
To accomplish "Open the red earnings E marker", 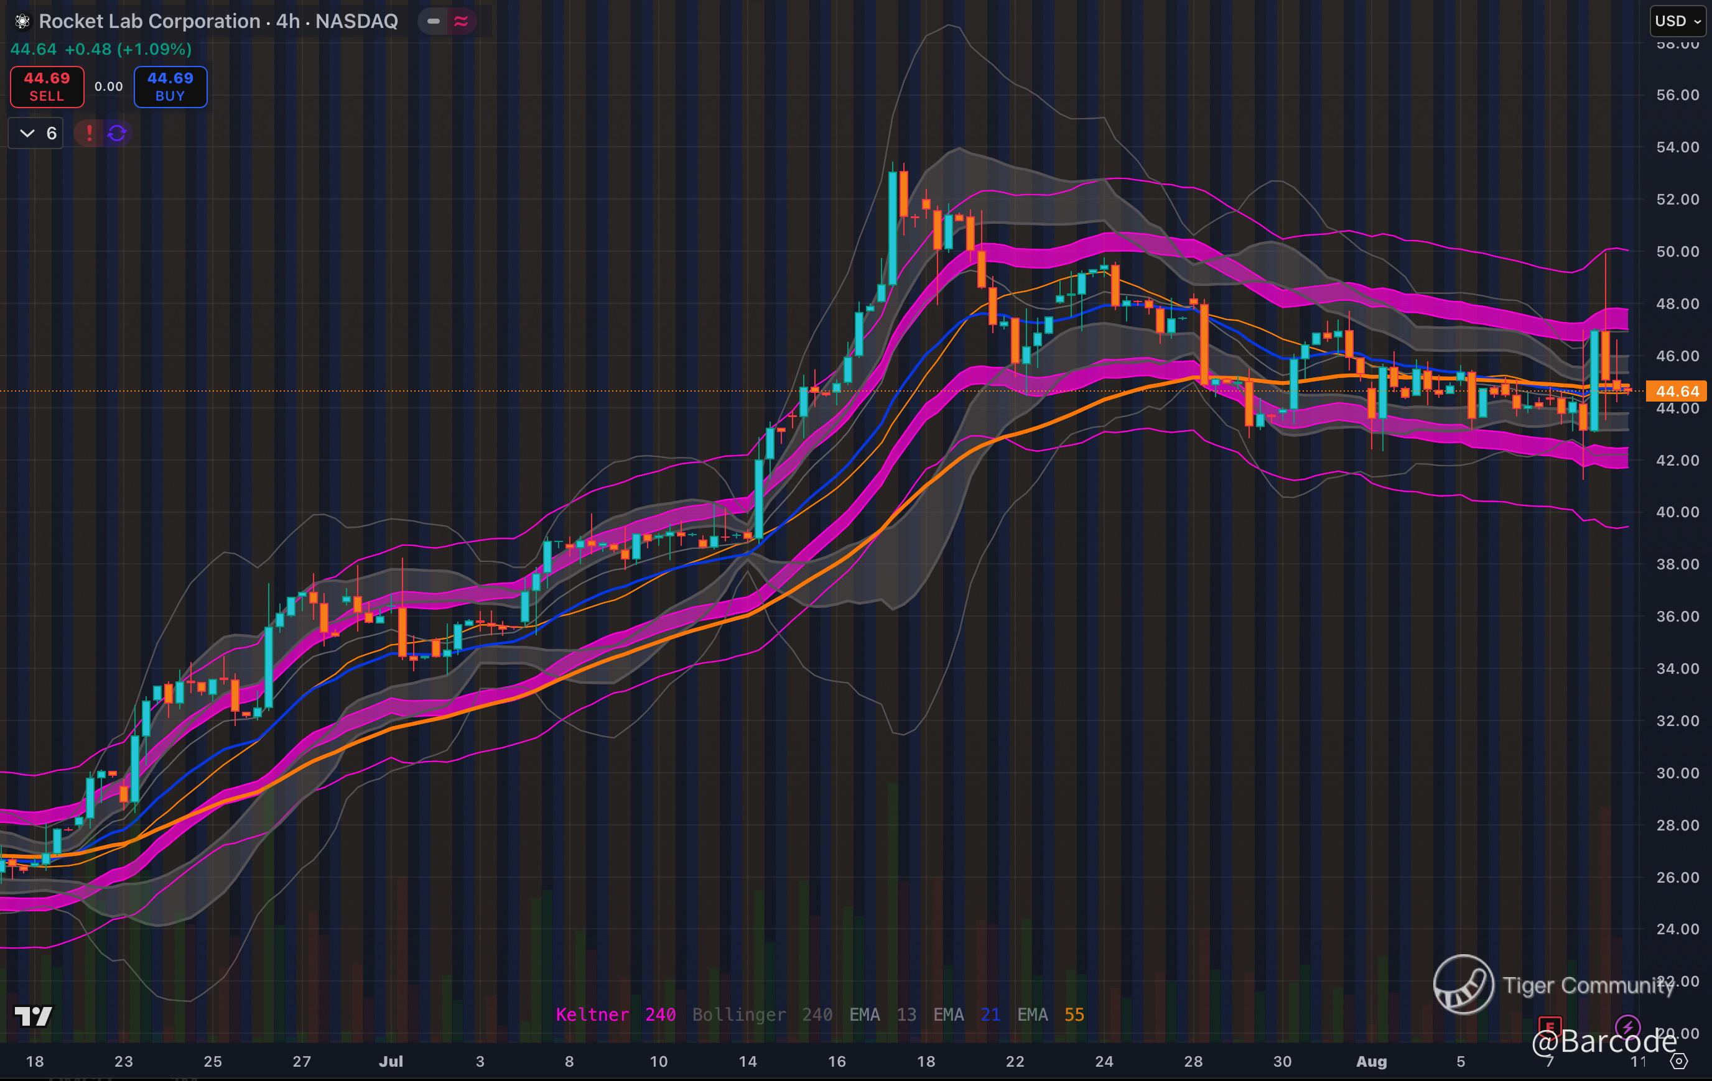I will coord(1549,1026).
